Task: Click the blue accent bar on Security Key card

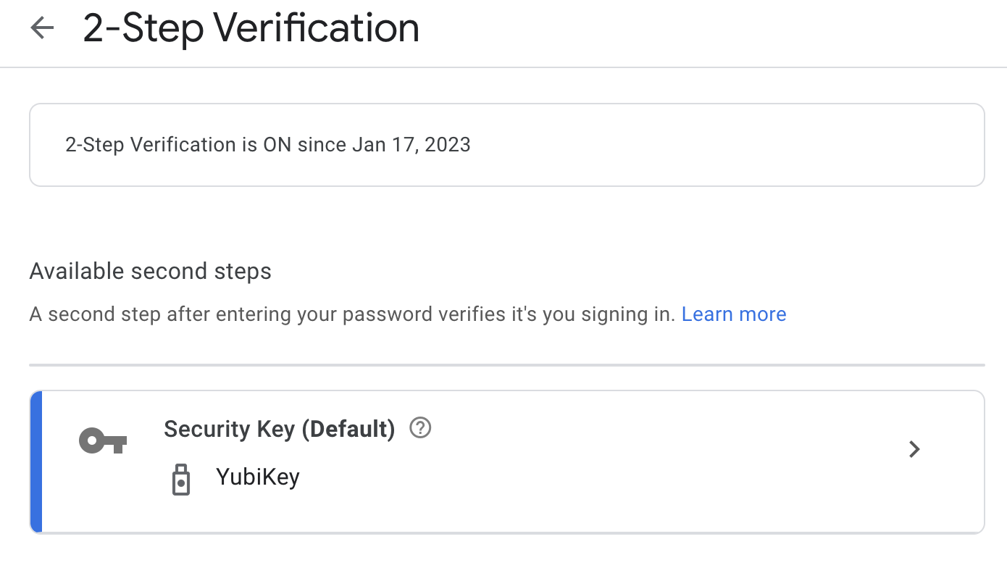Action: pos(36,461)
